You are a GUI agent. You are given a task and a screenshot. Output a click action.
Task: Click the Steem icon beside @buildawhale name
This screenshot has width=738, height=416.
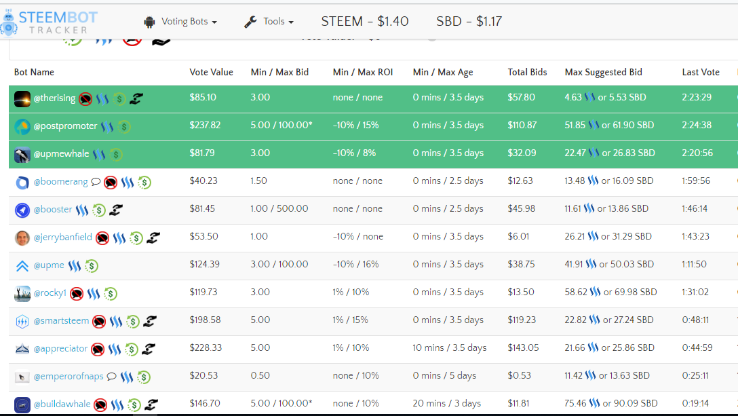click(117, 404)
